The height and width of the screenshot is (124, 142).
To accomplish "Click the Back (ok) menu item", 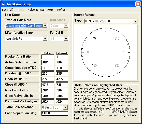I will [x=8, y=10].
